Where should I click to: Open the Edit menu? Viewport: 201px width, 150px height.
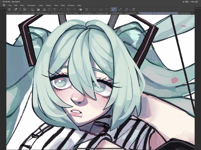16,5
